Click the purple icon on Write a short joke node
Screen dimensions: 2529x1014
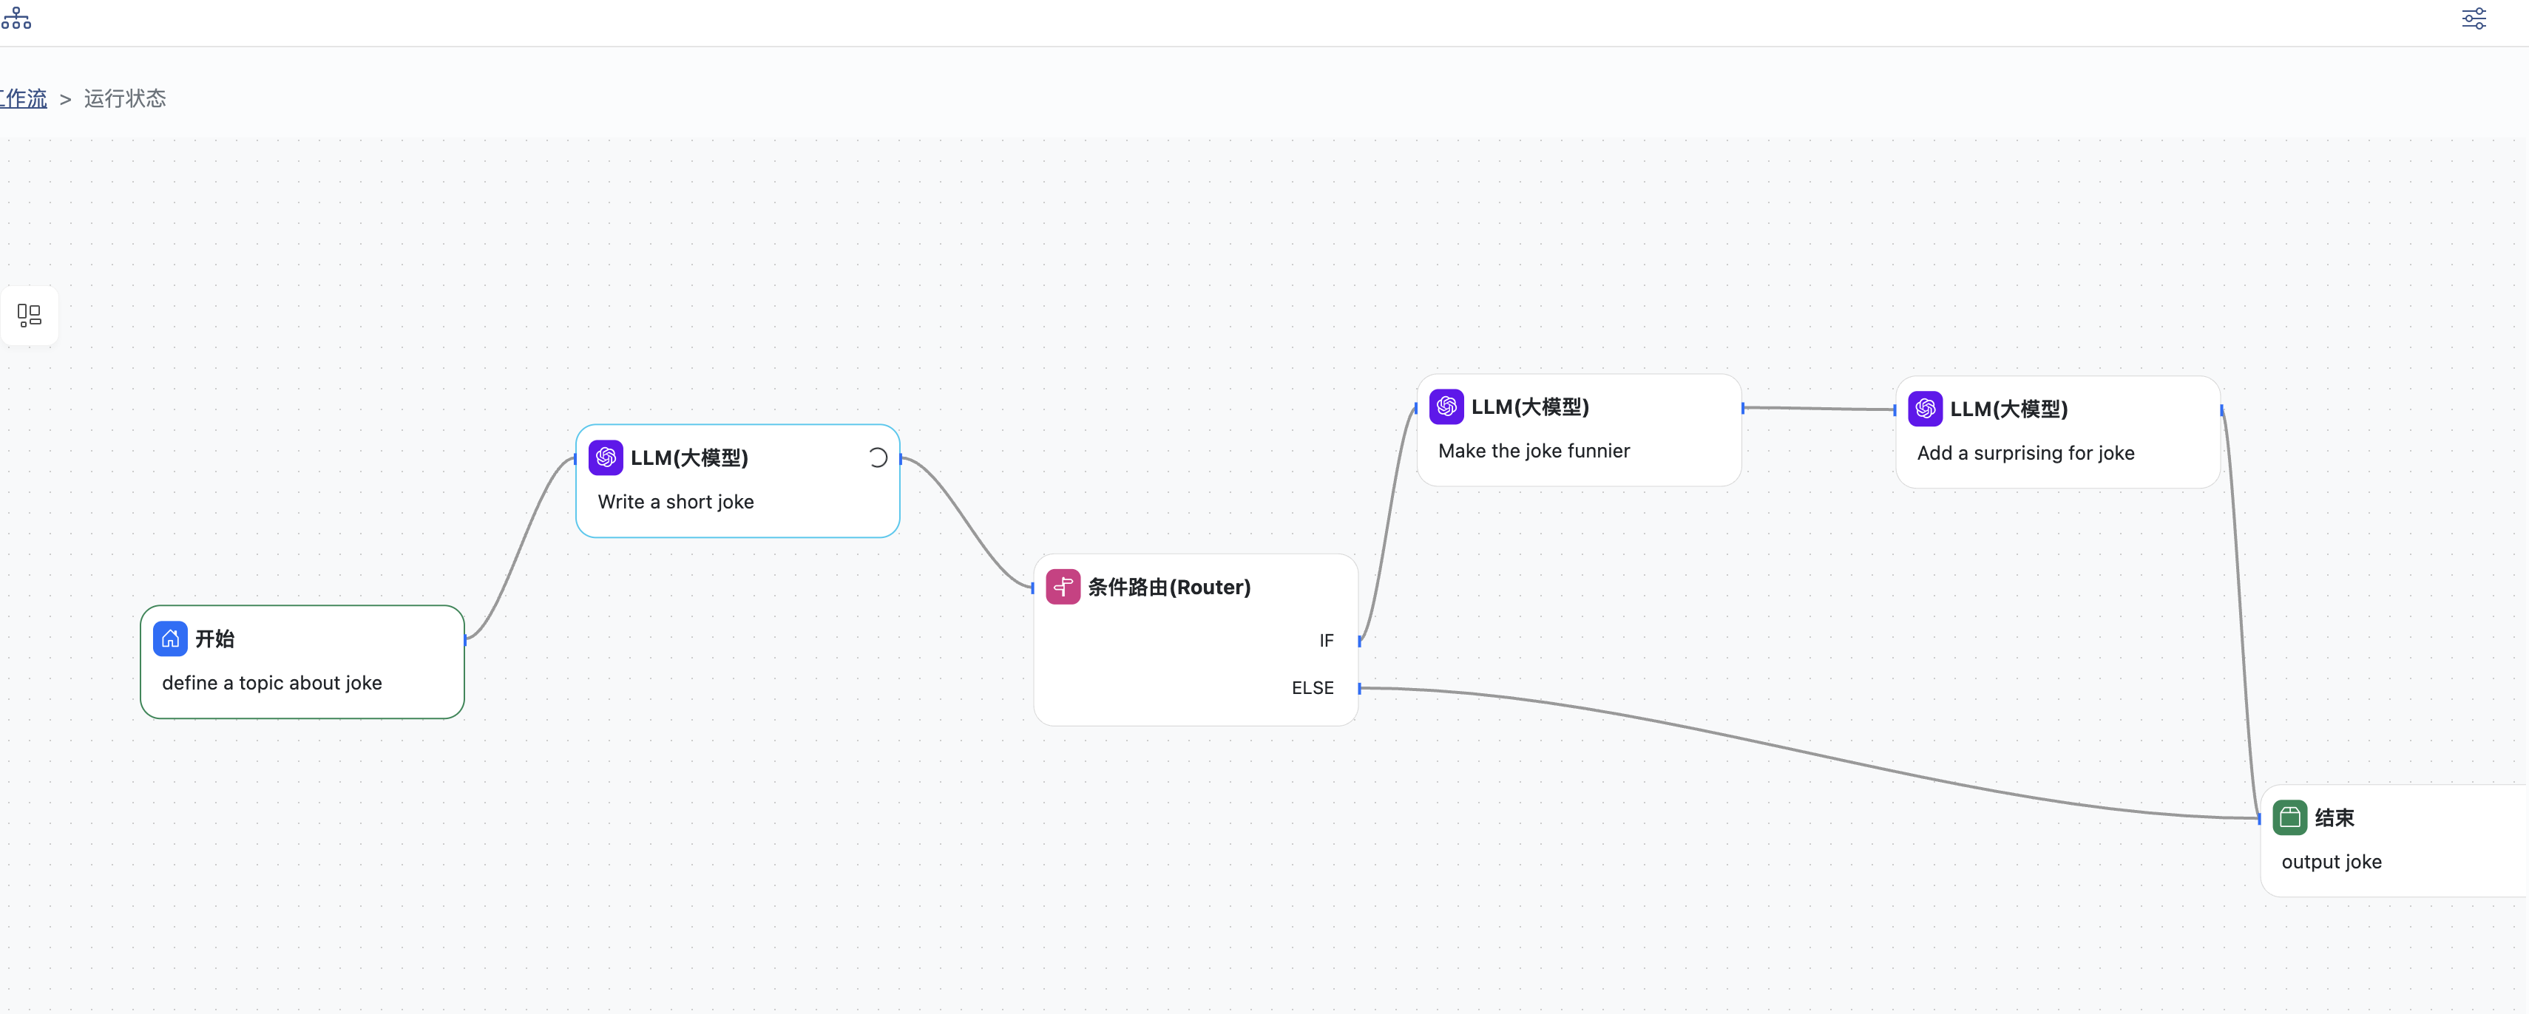tap(606, 457)
